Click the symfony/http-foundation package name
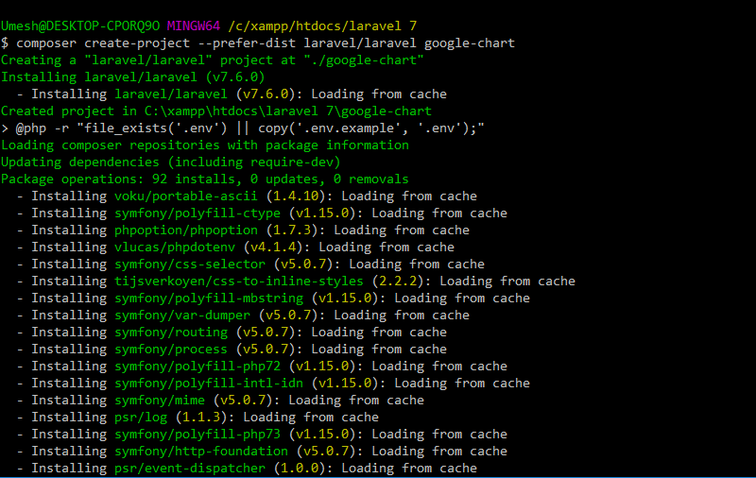 [x=201, y=452]
